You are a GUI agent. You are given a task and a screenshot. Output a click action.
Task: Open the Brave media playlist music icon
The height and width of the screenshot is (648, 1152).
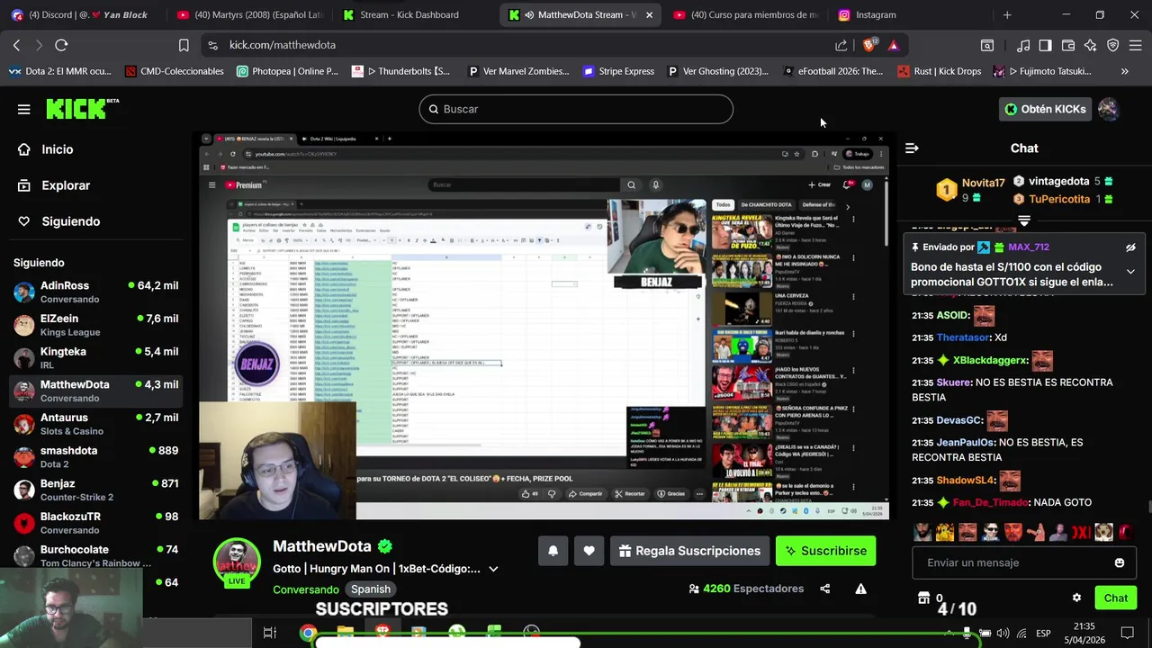pyautogui.click(x=1023, y=45)
